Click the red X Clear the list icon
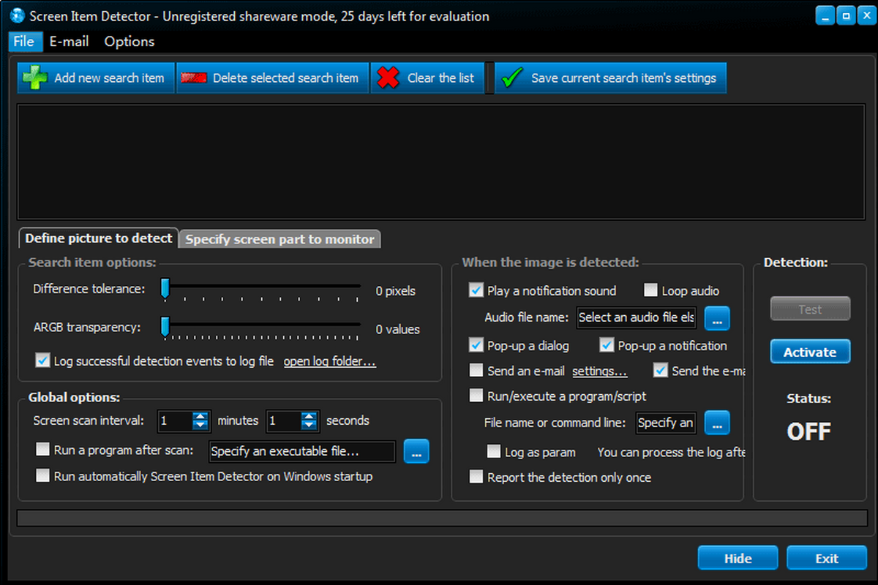Image resolution: width=878 pixels, height=585 pixels. [x=388, y=78]
